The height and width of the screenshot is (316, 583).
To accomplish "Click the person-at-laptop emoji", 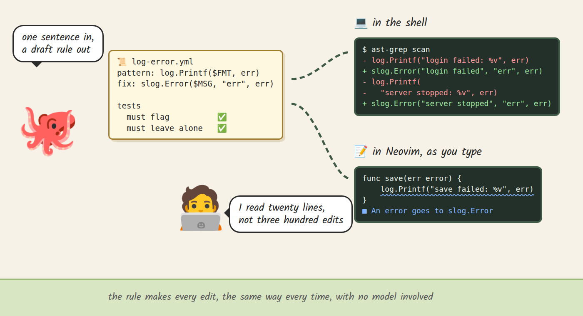I will pyautogui.click(x=200, y=208).
